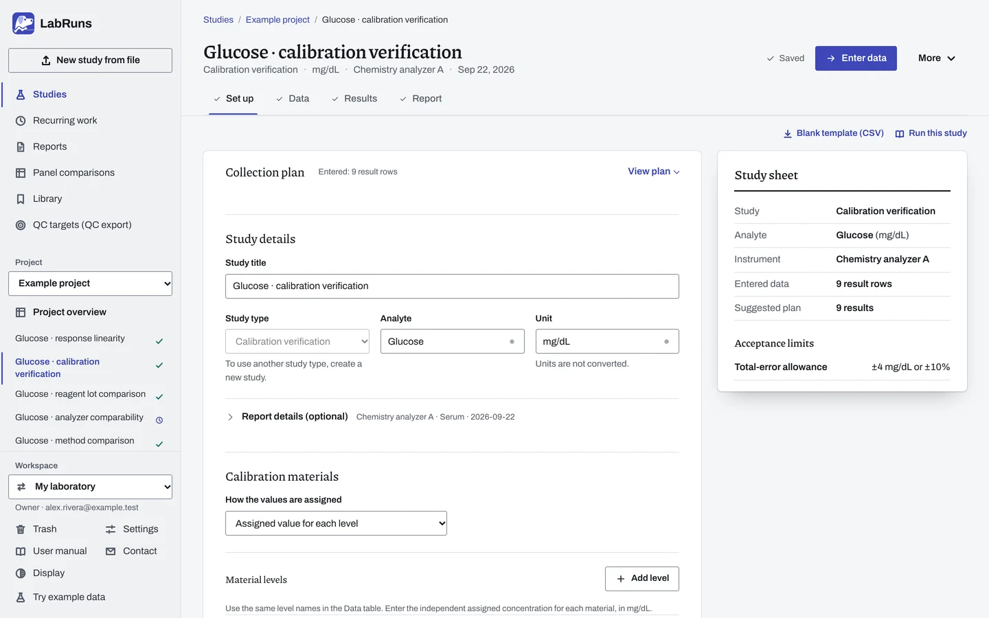Click the Add level button
This screenshot has width=989, height=618.
click(642, 579)
